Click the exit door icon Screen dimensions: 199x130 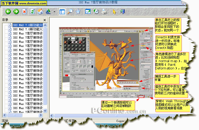coord(122,11)
